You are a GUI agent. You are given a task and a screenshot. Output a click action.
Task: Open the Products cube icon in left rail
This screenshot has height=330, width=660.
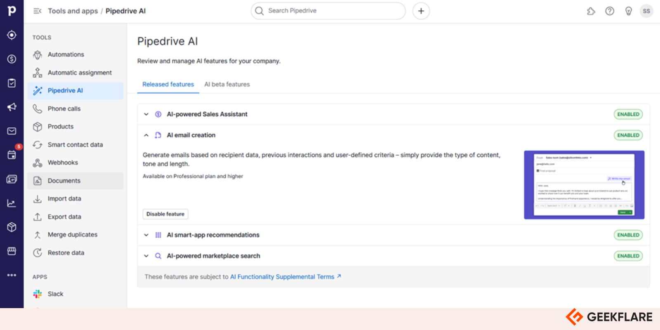click(x=12, y=227)
